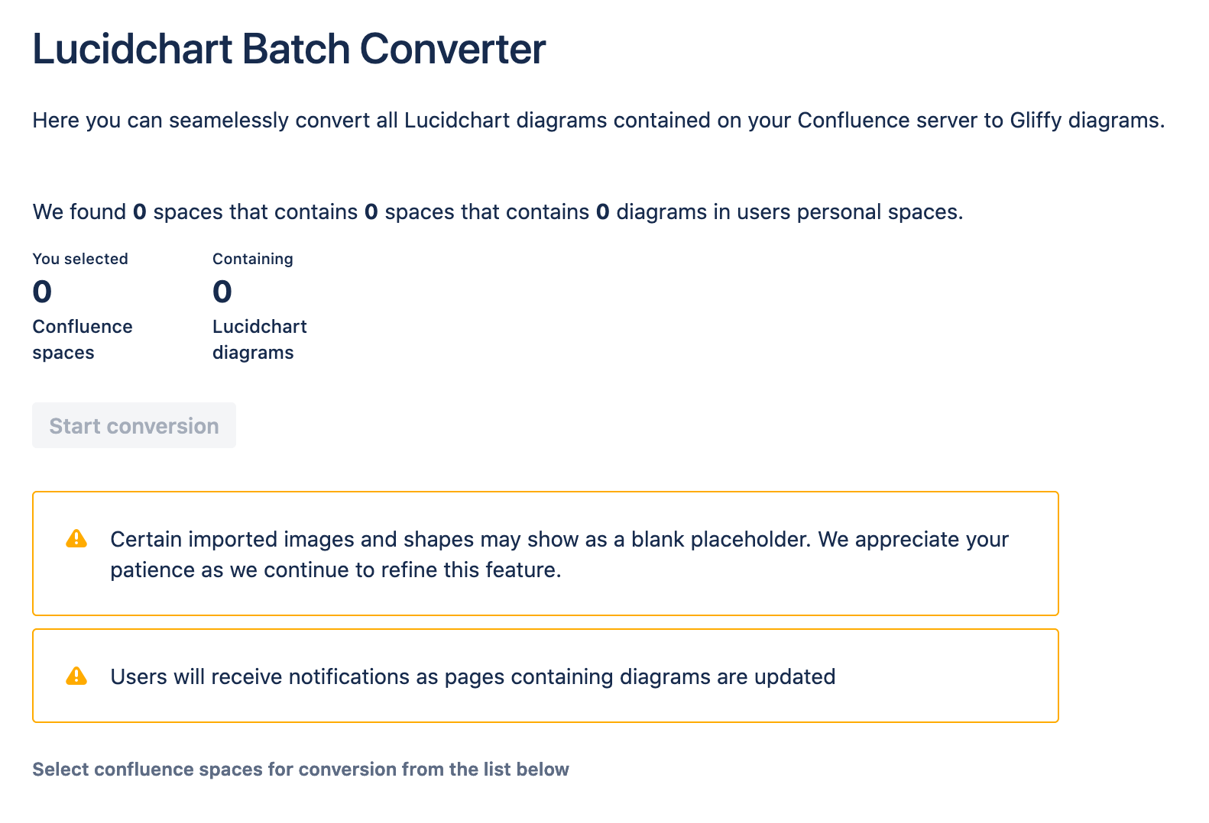This screenshot has width=1209, height=823.
Task: Click the 'Containing' label
Action: [252, 259]
